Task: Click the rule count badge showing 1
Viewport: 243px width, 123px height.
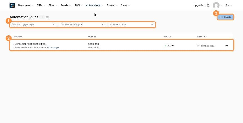Action: pyautogui.click(x=42, y=17)
